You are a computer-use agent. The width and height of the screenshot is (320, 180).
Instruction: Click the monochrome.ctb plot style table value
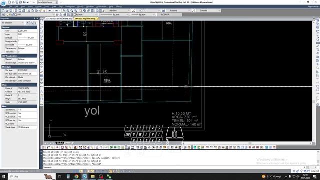[27, 74]
